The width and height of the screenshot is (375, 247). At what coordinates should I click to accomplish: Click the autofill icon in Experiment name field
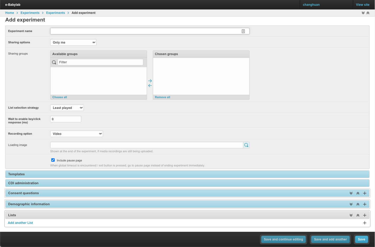[x=243, y=31]
